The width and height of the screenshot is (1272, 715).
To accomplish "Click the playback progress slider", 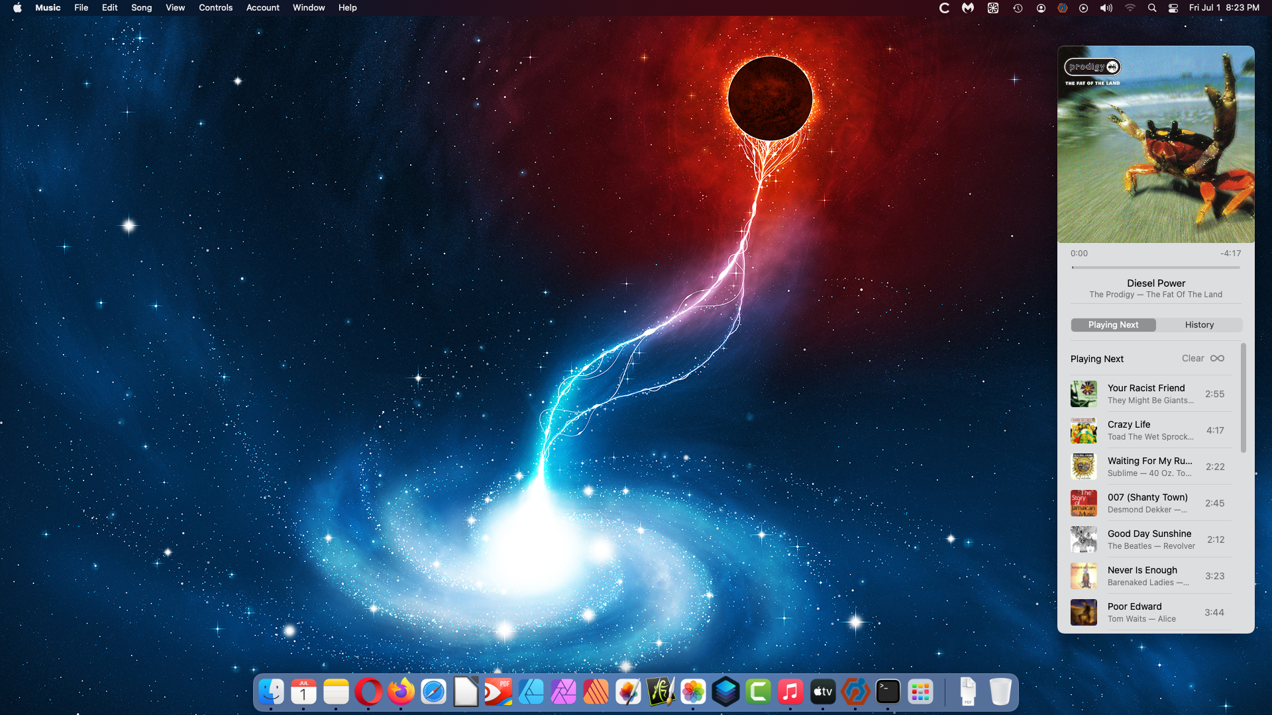I will click(x=1155, y=267).
